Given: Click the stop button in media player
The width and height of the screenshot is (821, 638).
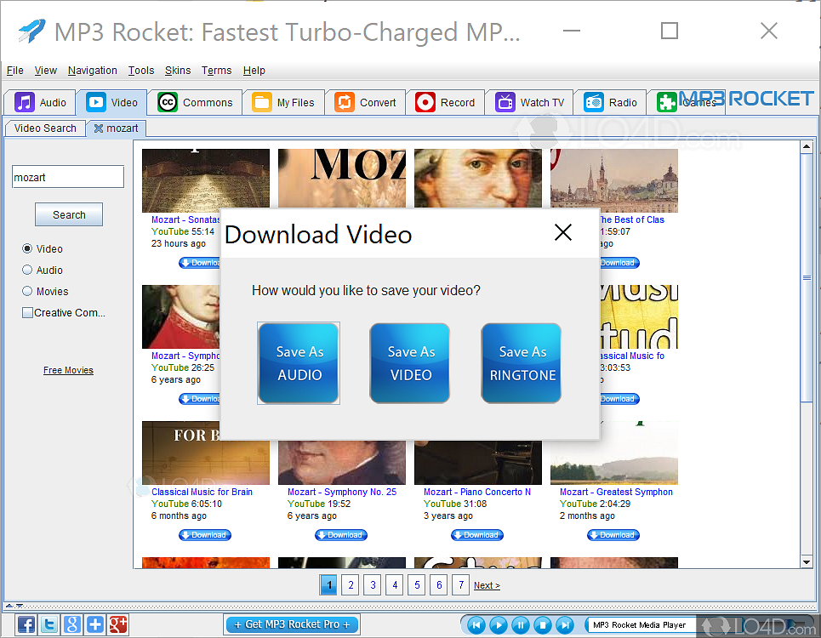Looking at the screenshot, I should coord(543,625).
